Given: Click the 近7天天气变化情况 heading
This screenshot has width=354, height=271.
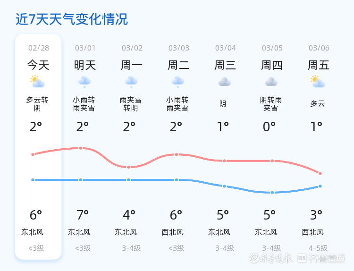Looking at the screenshot, I should point(72,19).
